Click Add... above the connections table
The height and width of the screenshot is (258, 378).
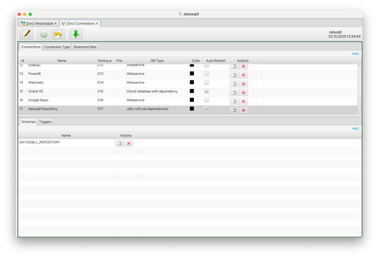(x=356, y=54)
